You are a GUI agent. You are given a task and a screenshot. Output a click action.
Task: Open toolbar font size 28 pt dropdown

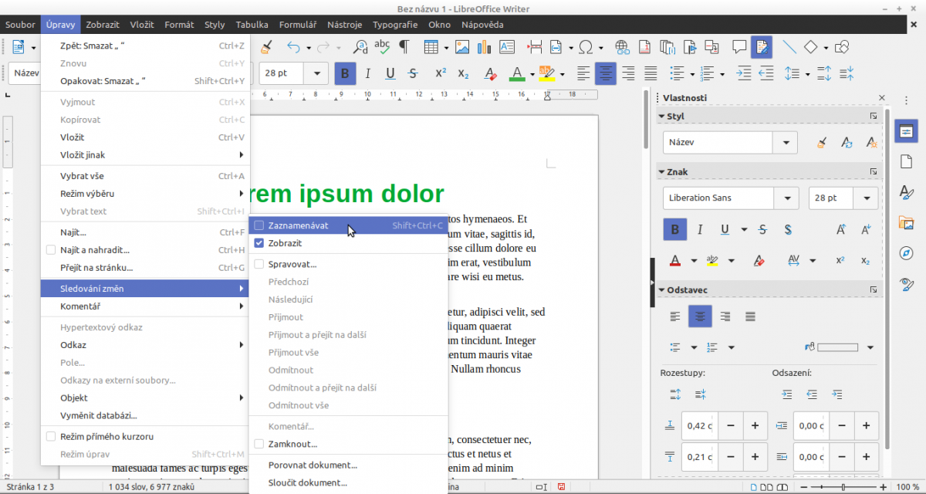point(316,73)
